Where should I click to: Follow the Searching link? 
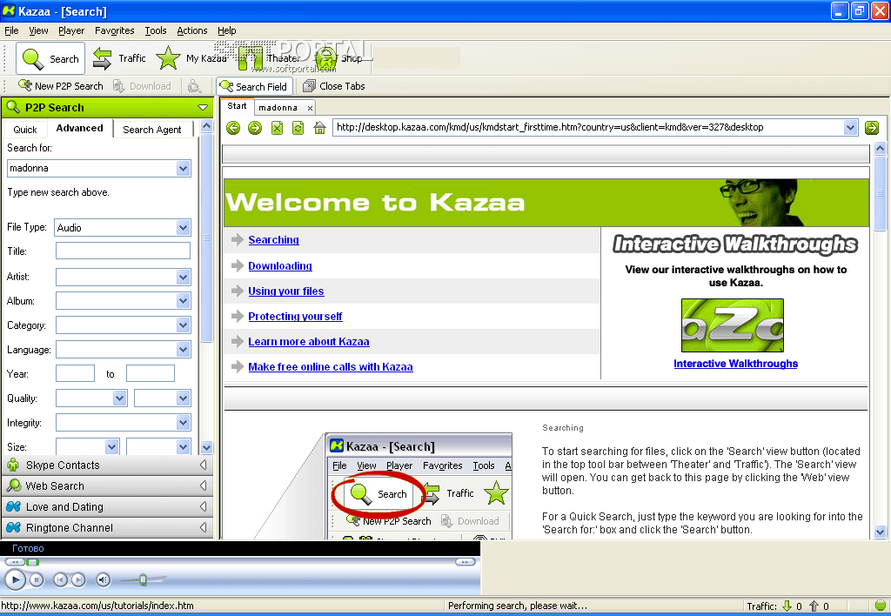(273, 240)
